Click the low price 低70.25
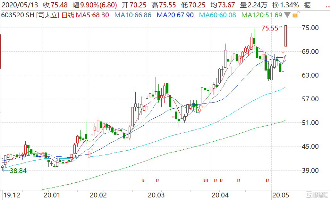Screen dimensions: 330x200 pyautogui.click(x=193, y=5)
